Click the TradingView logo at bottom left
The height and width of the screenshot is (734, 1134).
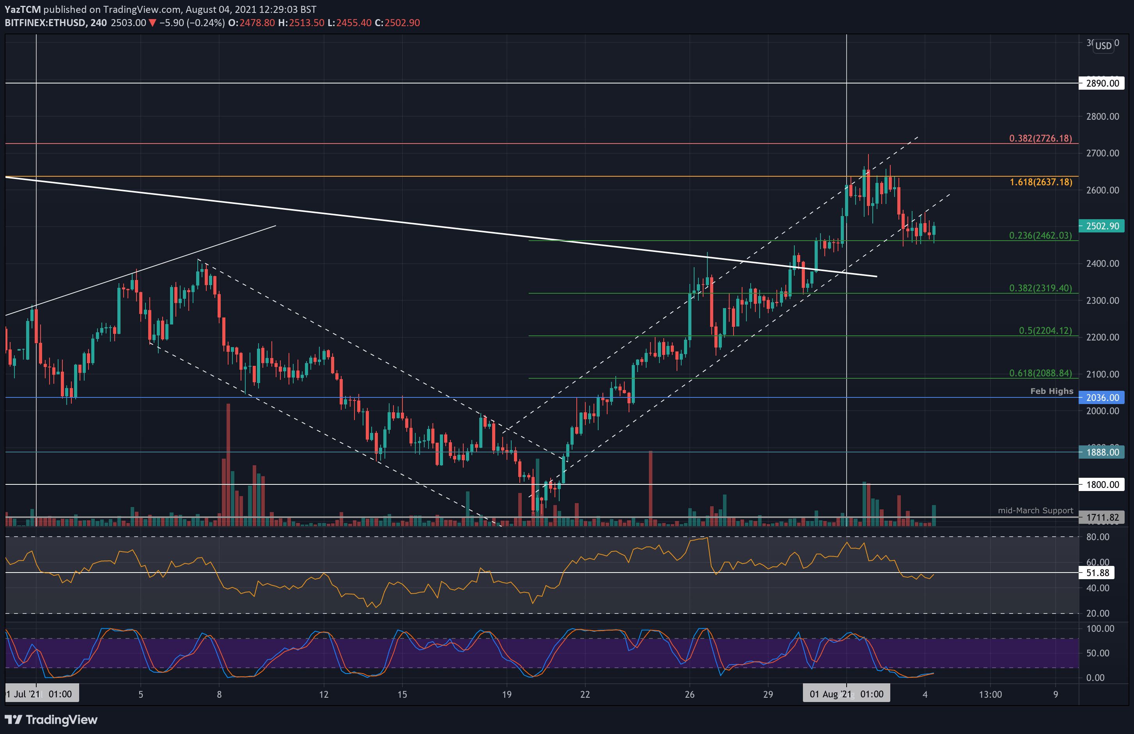coord(50,720)
